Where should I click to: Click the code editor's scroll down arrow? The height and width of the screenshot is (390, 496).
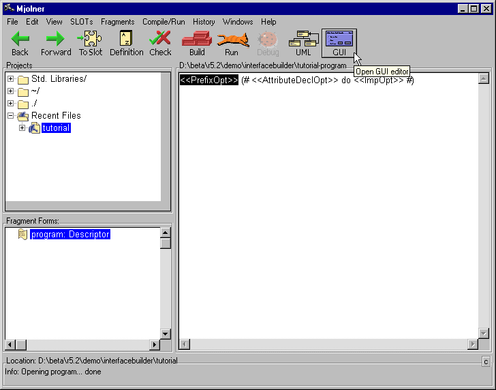(x=484, y=333)
